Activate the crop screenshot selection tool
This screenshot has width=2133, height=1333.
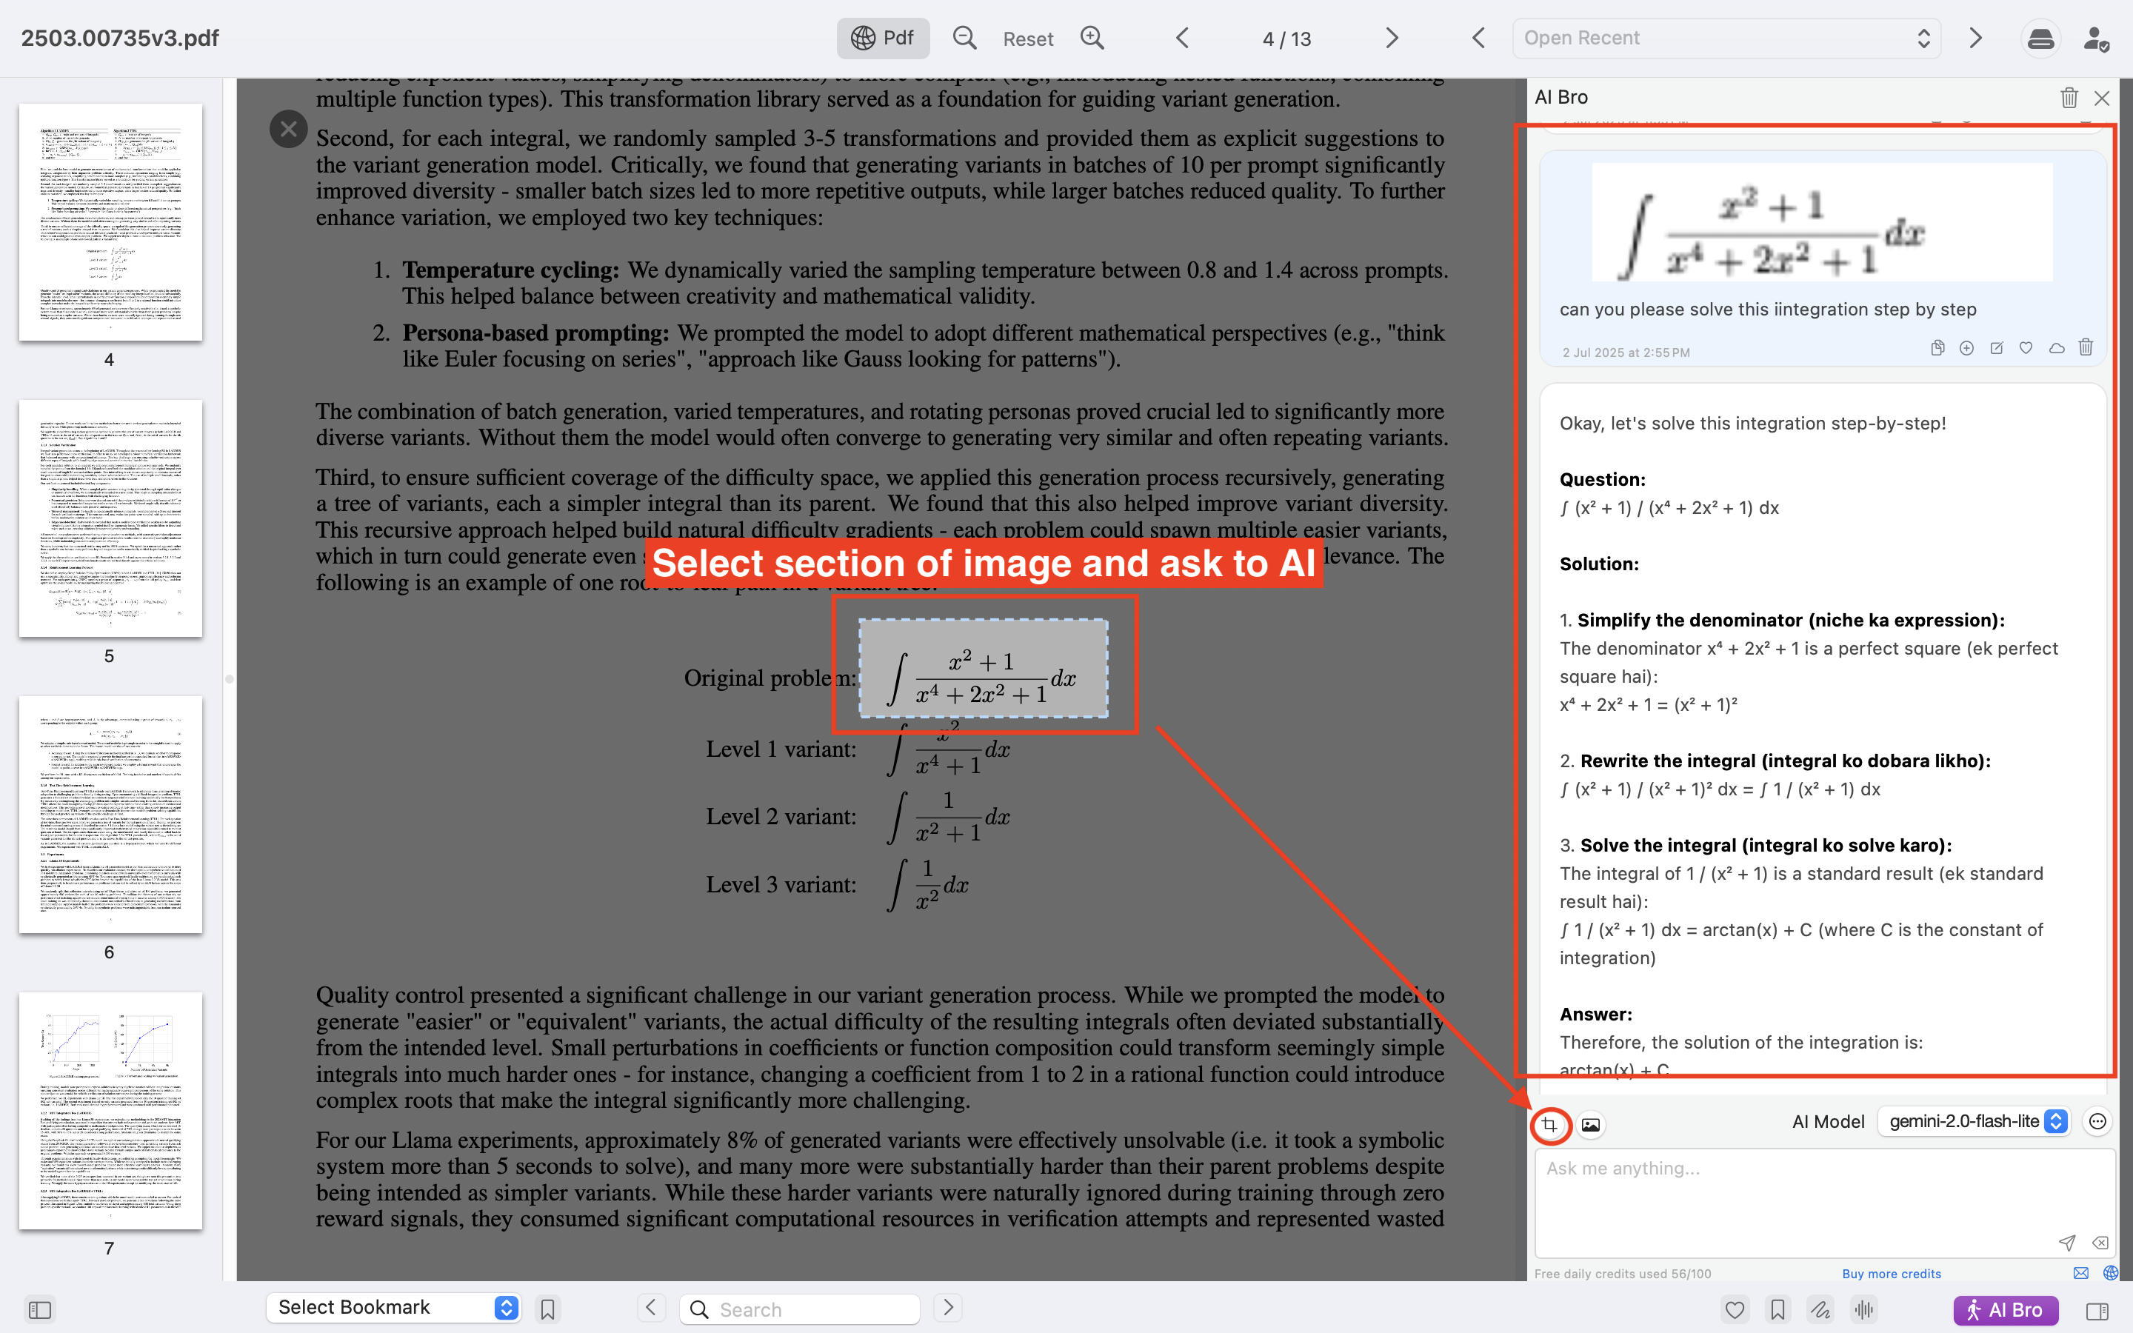[x=1549, y=1124]
